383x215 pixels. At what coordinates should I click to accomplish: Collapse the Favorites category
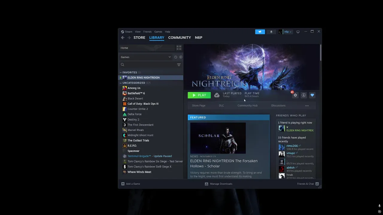pyautogui.click(x=121, y=73)
